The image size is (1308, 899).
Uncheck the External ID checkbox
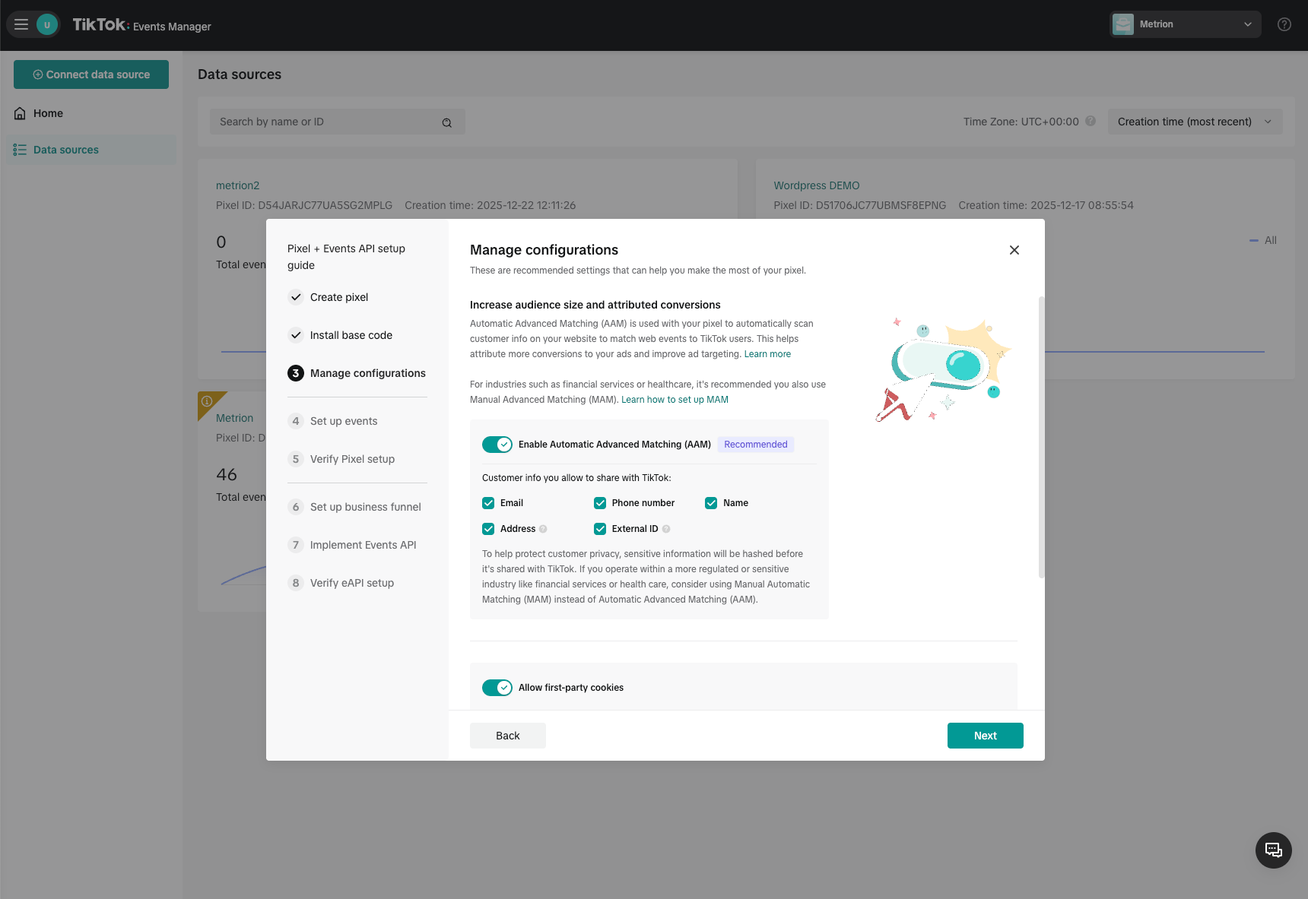[x=600, y=529]
